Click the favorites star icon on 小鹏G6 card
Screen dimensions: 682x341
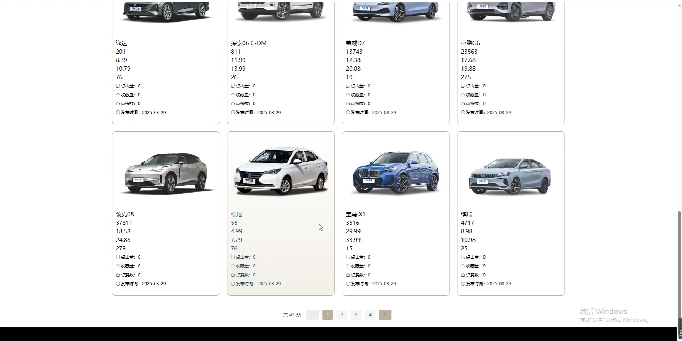tap(463, 95)
